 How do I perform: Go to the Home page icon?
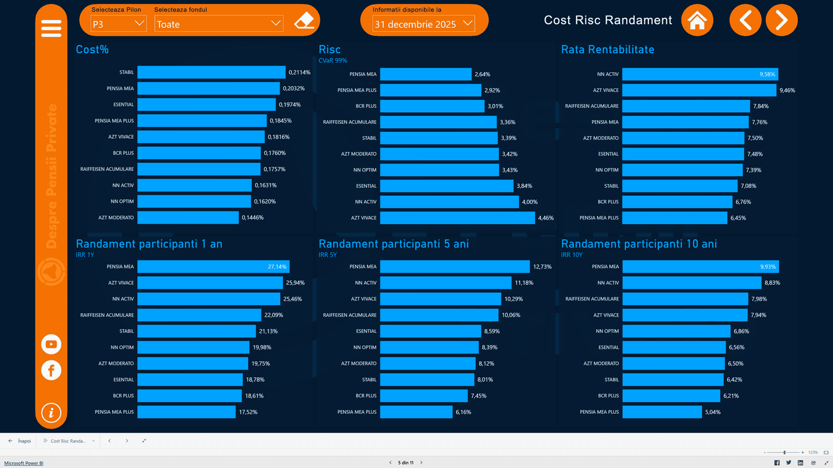pos(697,20)
